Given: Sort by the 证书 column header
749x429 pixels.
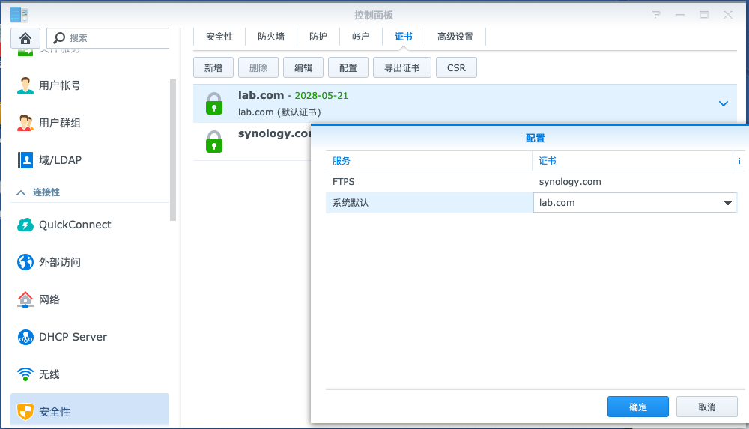Looking at the screenshot, I should 632,161.
